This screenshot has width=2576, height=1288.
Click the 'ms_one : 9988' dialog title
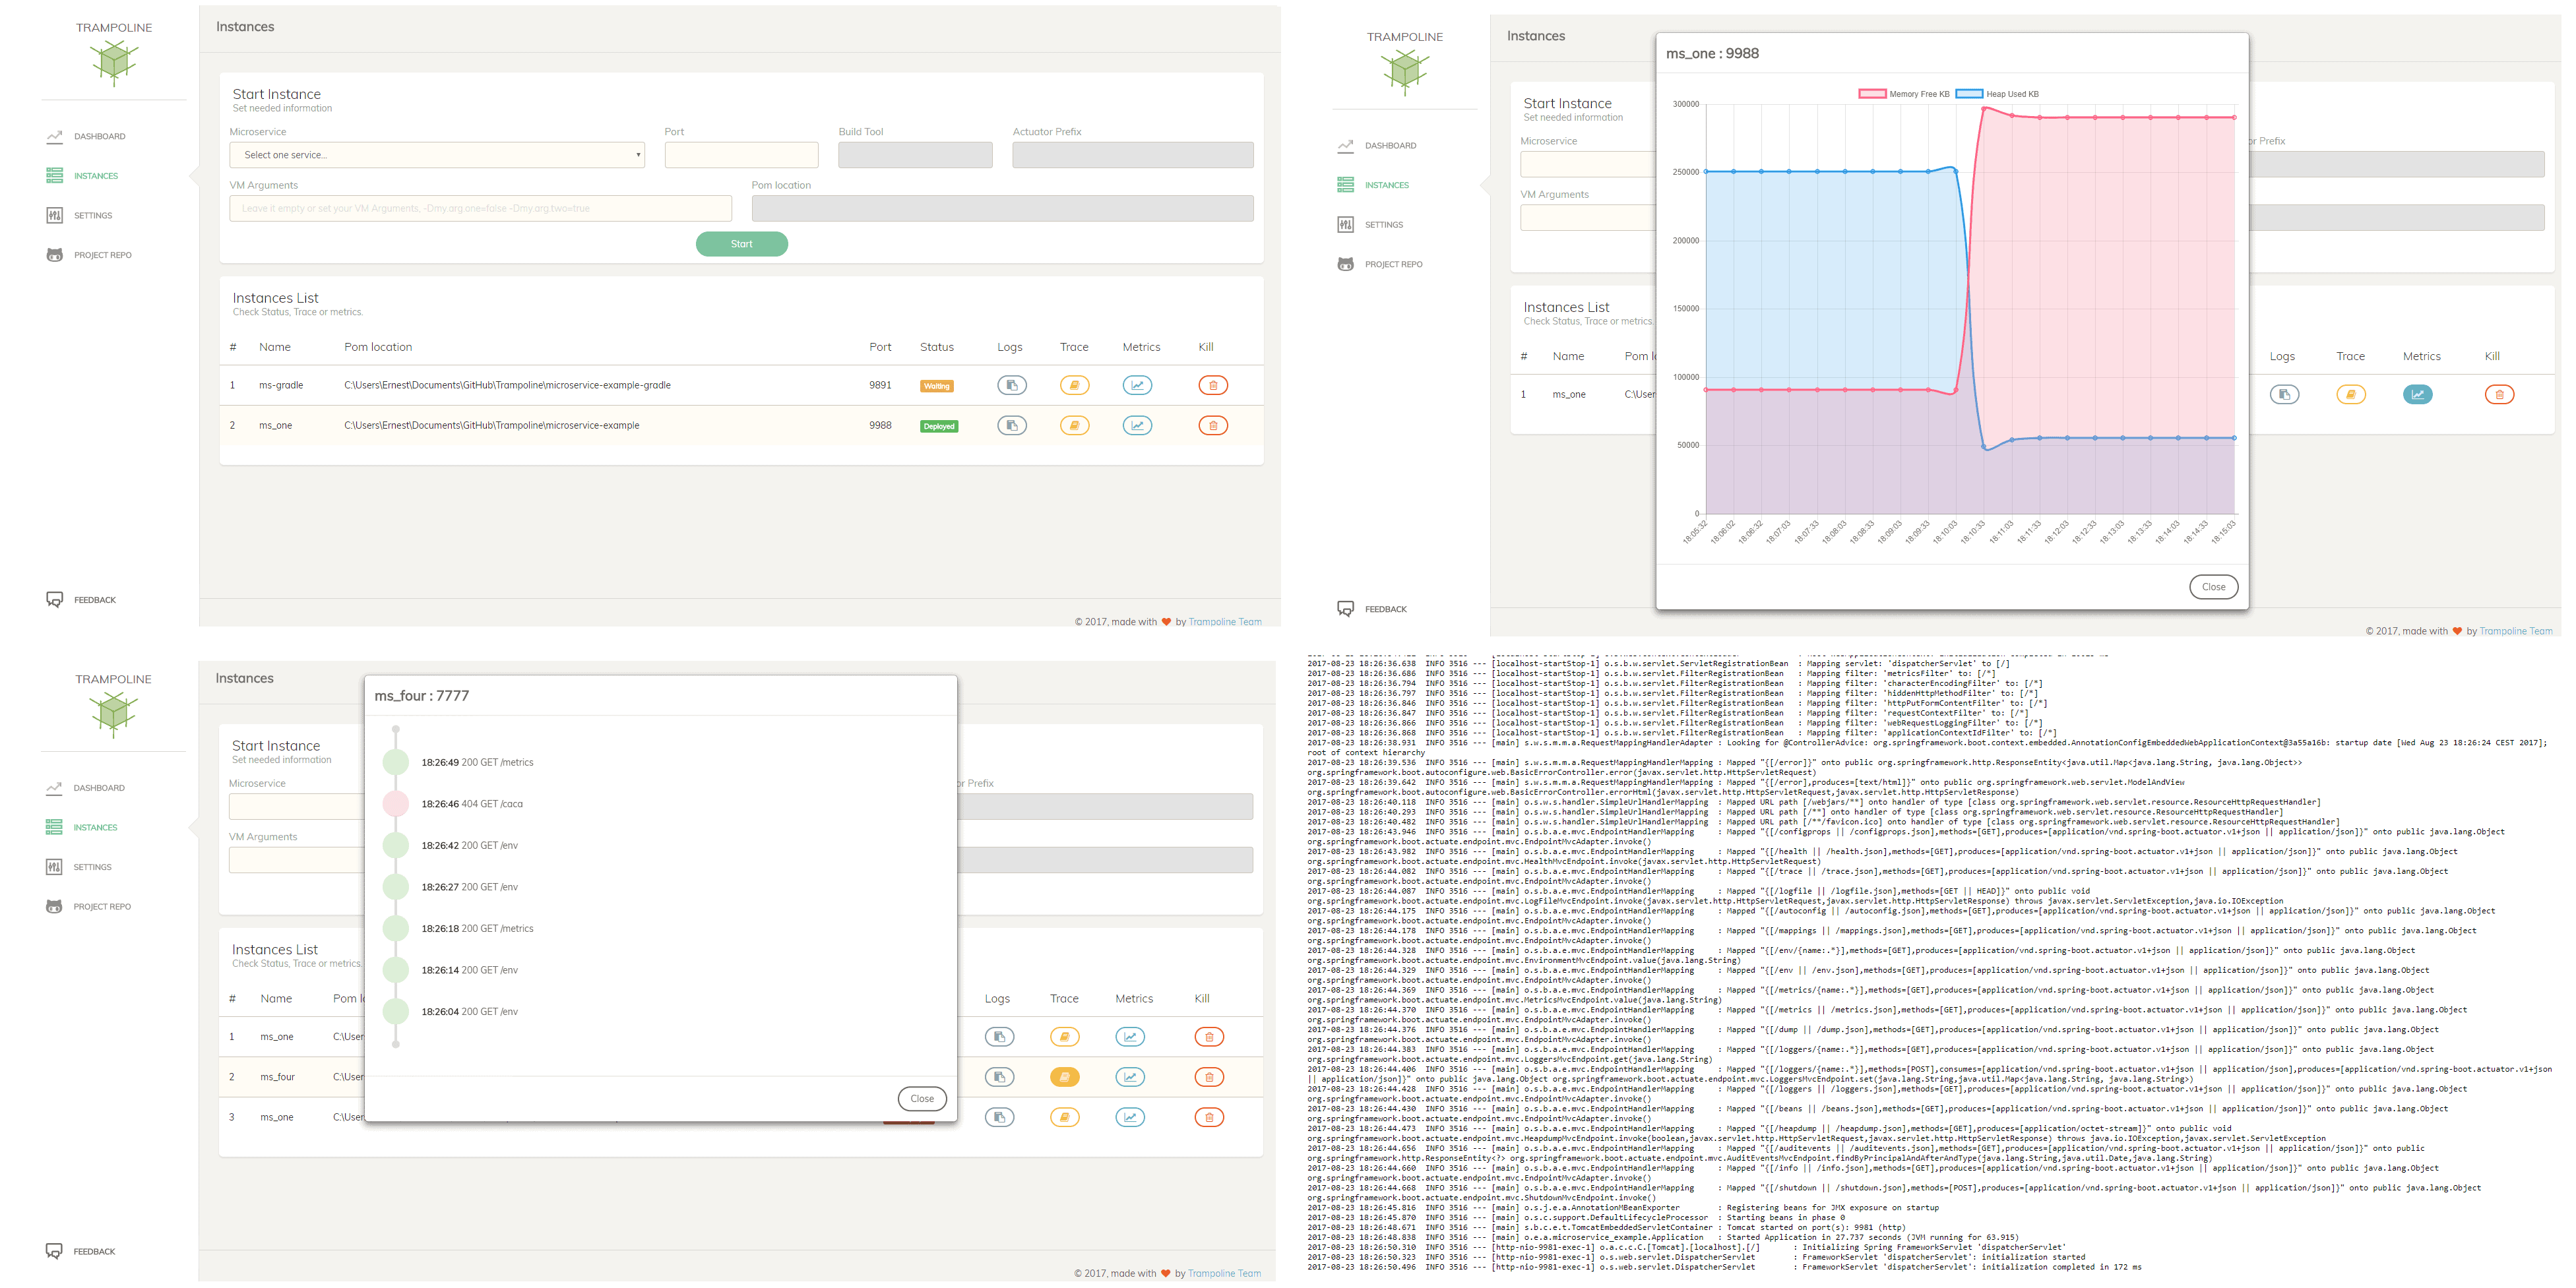1712,53
